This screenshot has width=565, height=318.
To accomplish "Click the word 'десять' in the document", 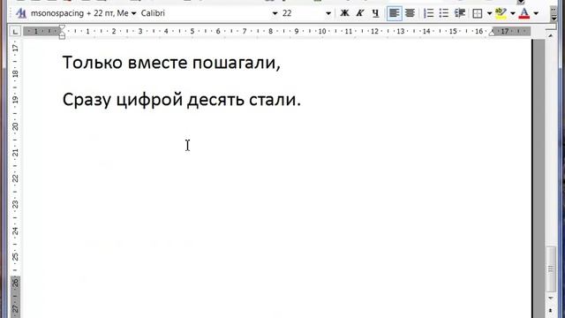I will [215, 100].
